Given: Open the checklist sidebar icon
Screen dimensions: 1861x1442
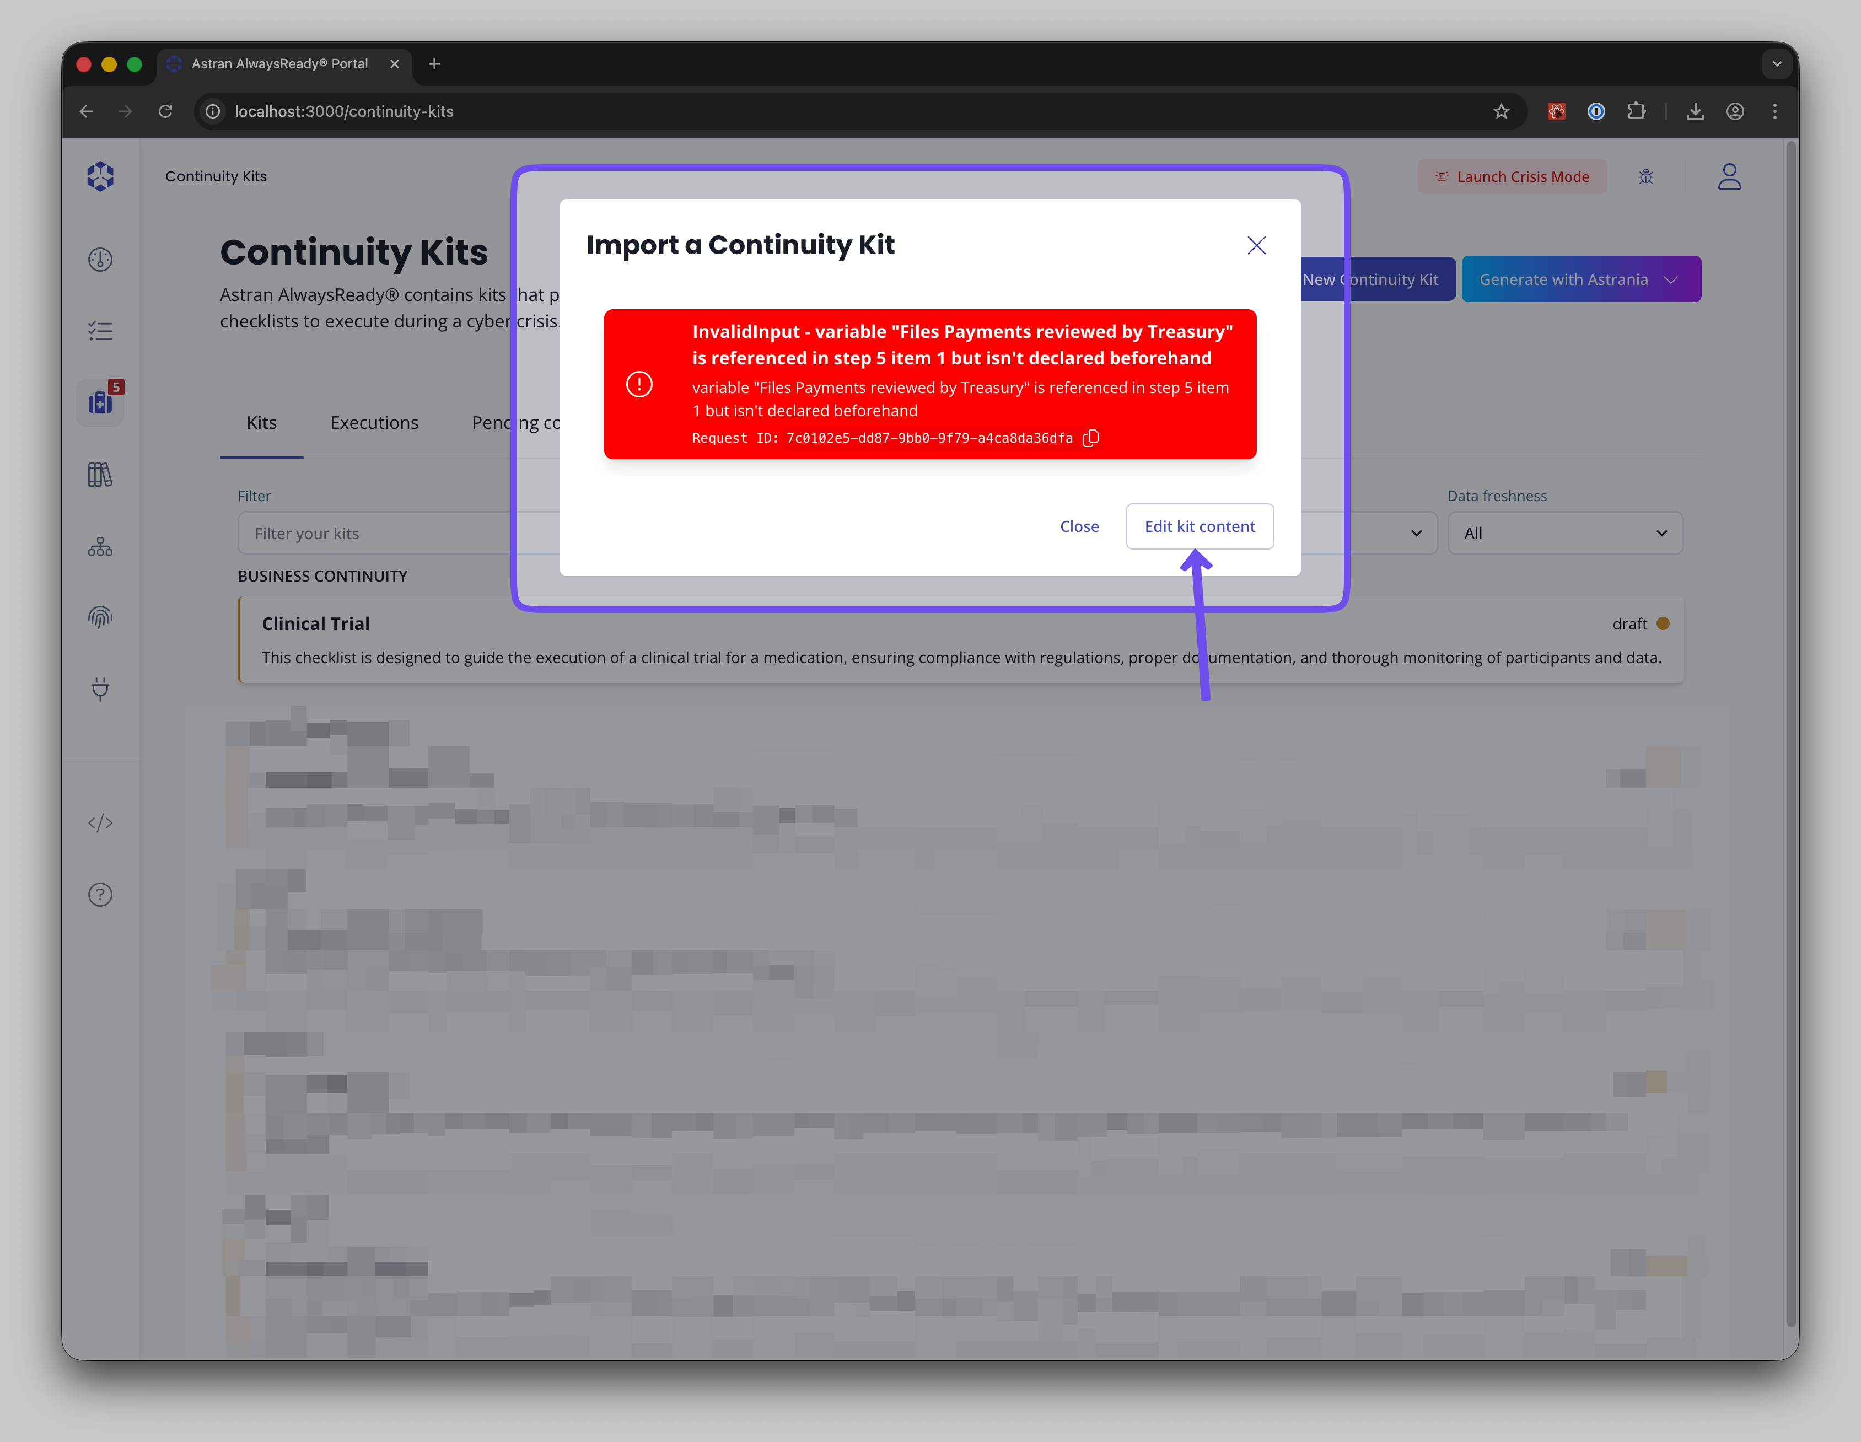Looking at the screenshot, I should click(x=100, y=331).
